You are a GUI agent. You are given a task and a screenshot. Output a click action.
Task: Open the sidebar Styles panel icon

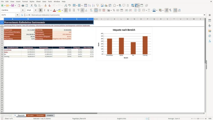210,26
